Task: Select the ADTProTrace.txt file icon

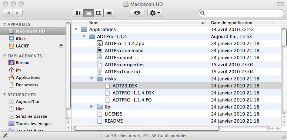Action: (x=99, y=71)
